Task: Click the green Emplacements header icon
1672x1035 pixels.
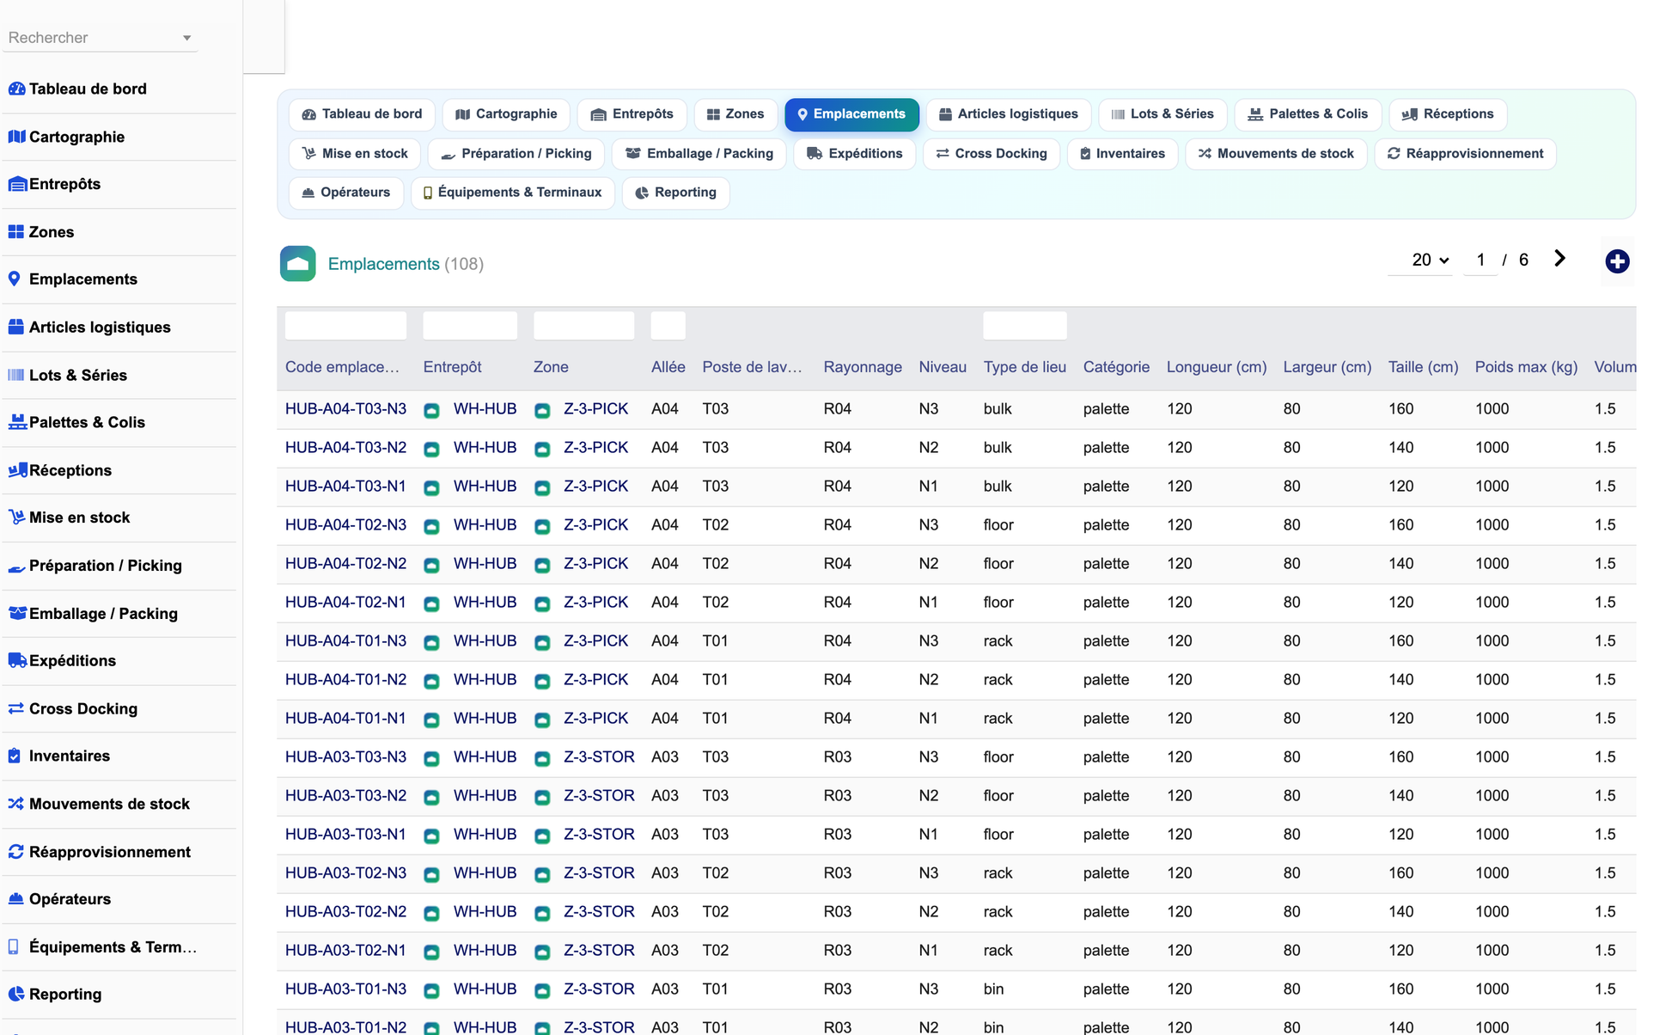Action: [x=298, y=264]
